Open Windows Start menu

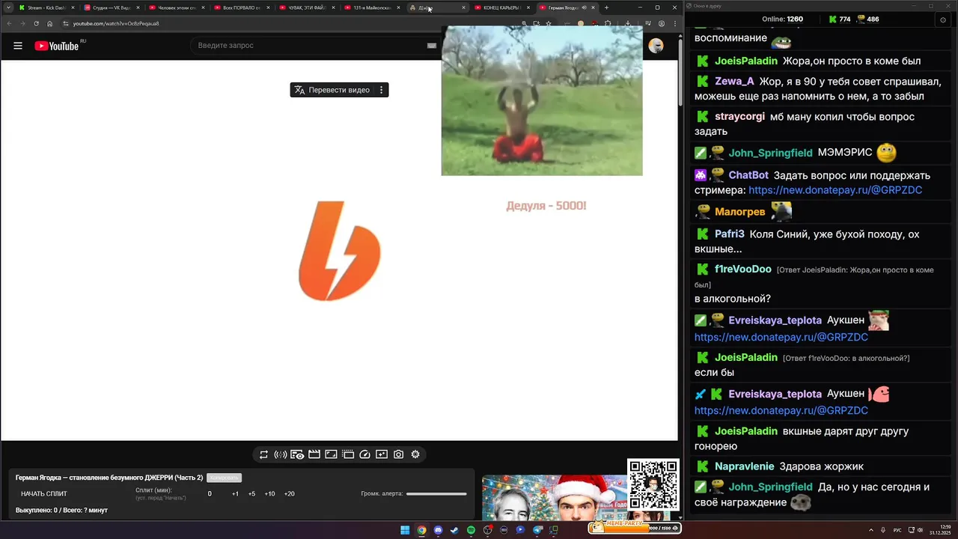[x=405, y=530]
